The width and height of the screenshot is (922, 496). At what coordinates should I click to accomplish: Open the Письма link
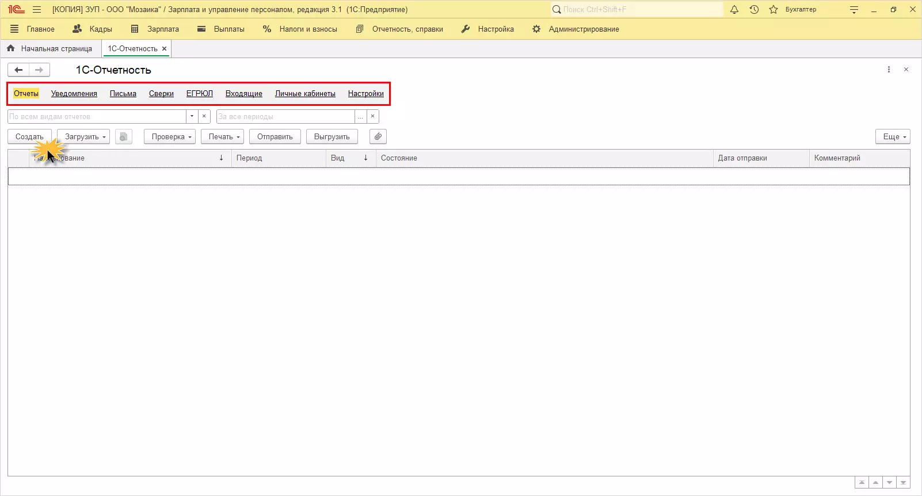(x=123, y=94)
